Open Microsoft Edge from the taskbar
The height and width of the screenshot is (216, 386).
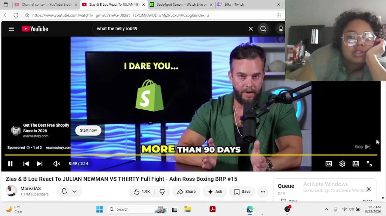[250, 209]
